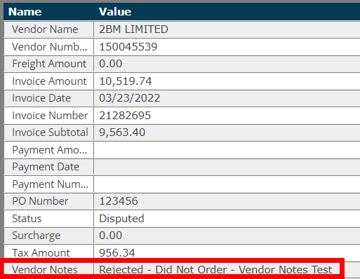The height and width of the screenshot is (279, 360).
Task: Click the Value column header
Action: tap(115, 12)
